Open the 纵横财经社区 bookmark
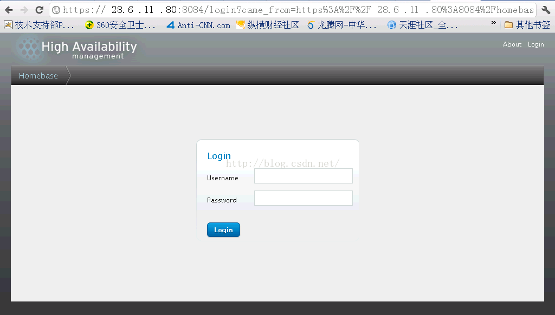This screenshot has width=555, height=315. (268, 25)
